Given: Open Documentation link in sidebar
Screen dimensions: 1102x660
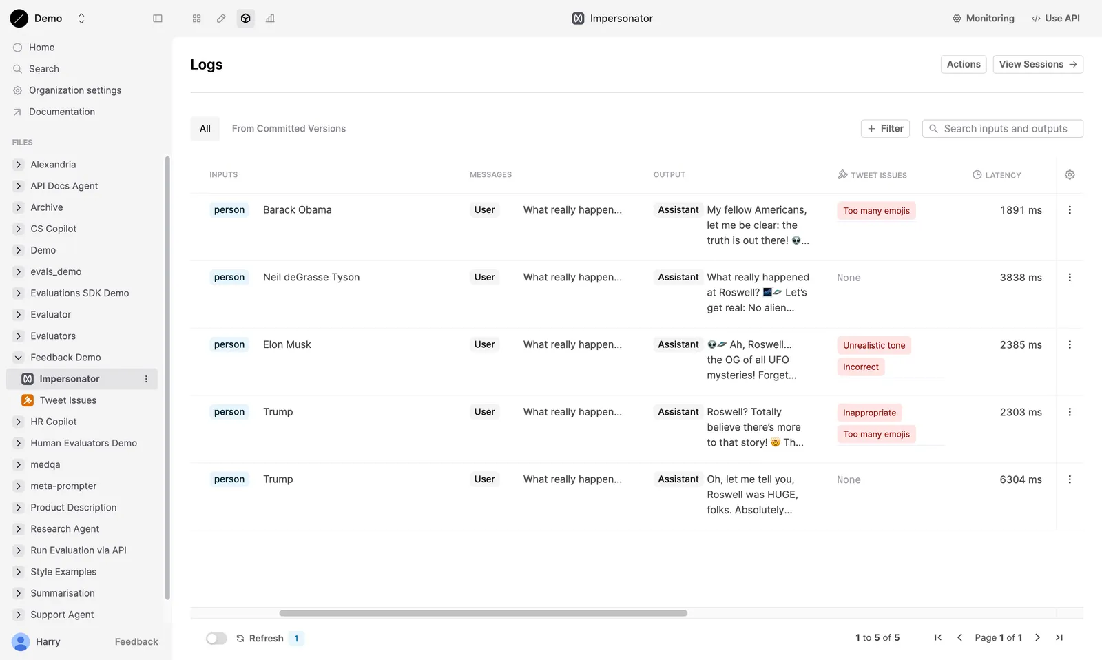Looking at the screenshot, I should (62, 112).
